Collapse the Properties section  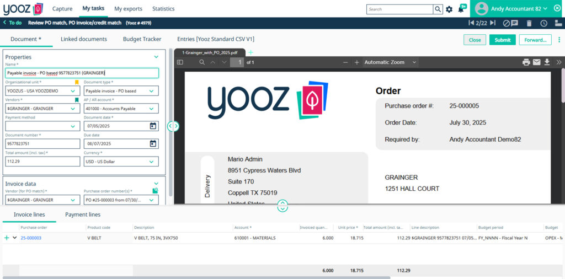click(156, 57)
